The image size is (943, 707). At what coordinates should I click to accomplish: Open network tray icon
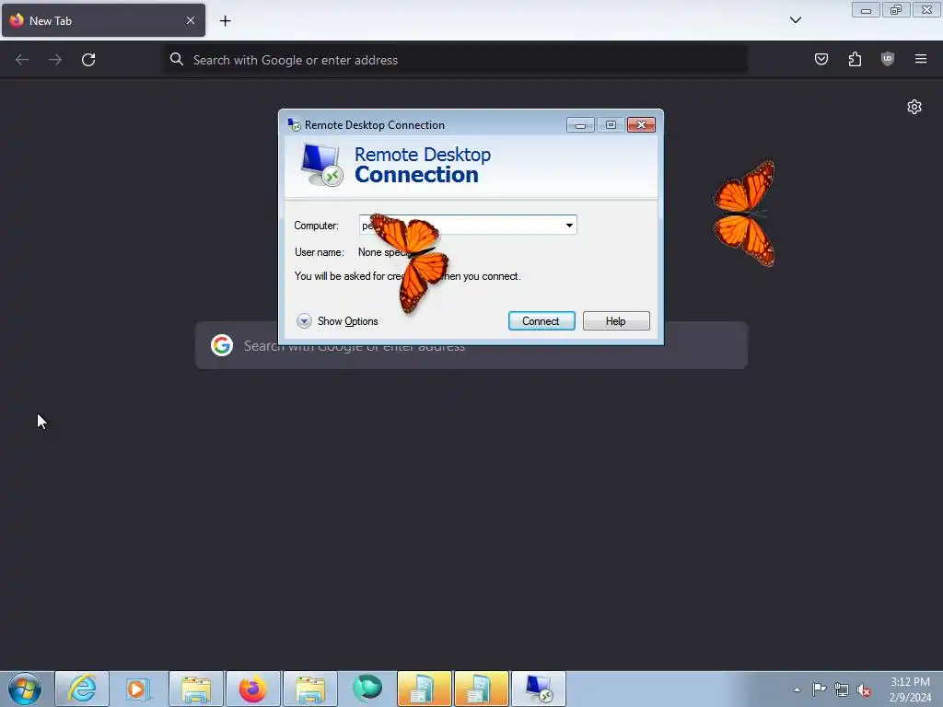click(842, 690)
